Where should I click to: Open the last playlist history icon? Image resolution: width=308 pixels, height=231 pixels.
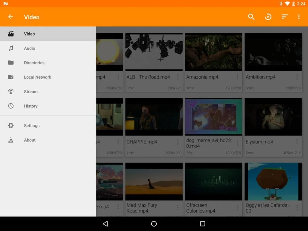268,17
